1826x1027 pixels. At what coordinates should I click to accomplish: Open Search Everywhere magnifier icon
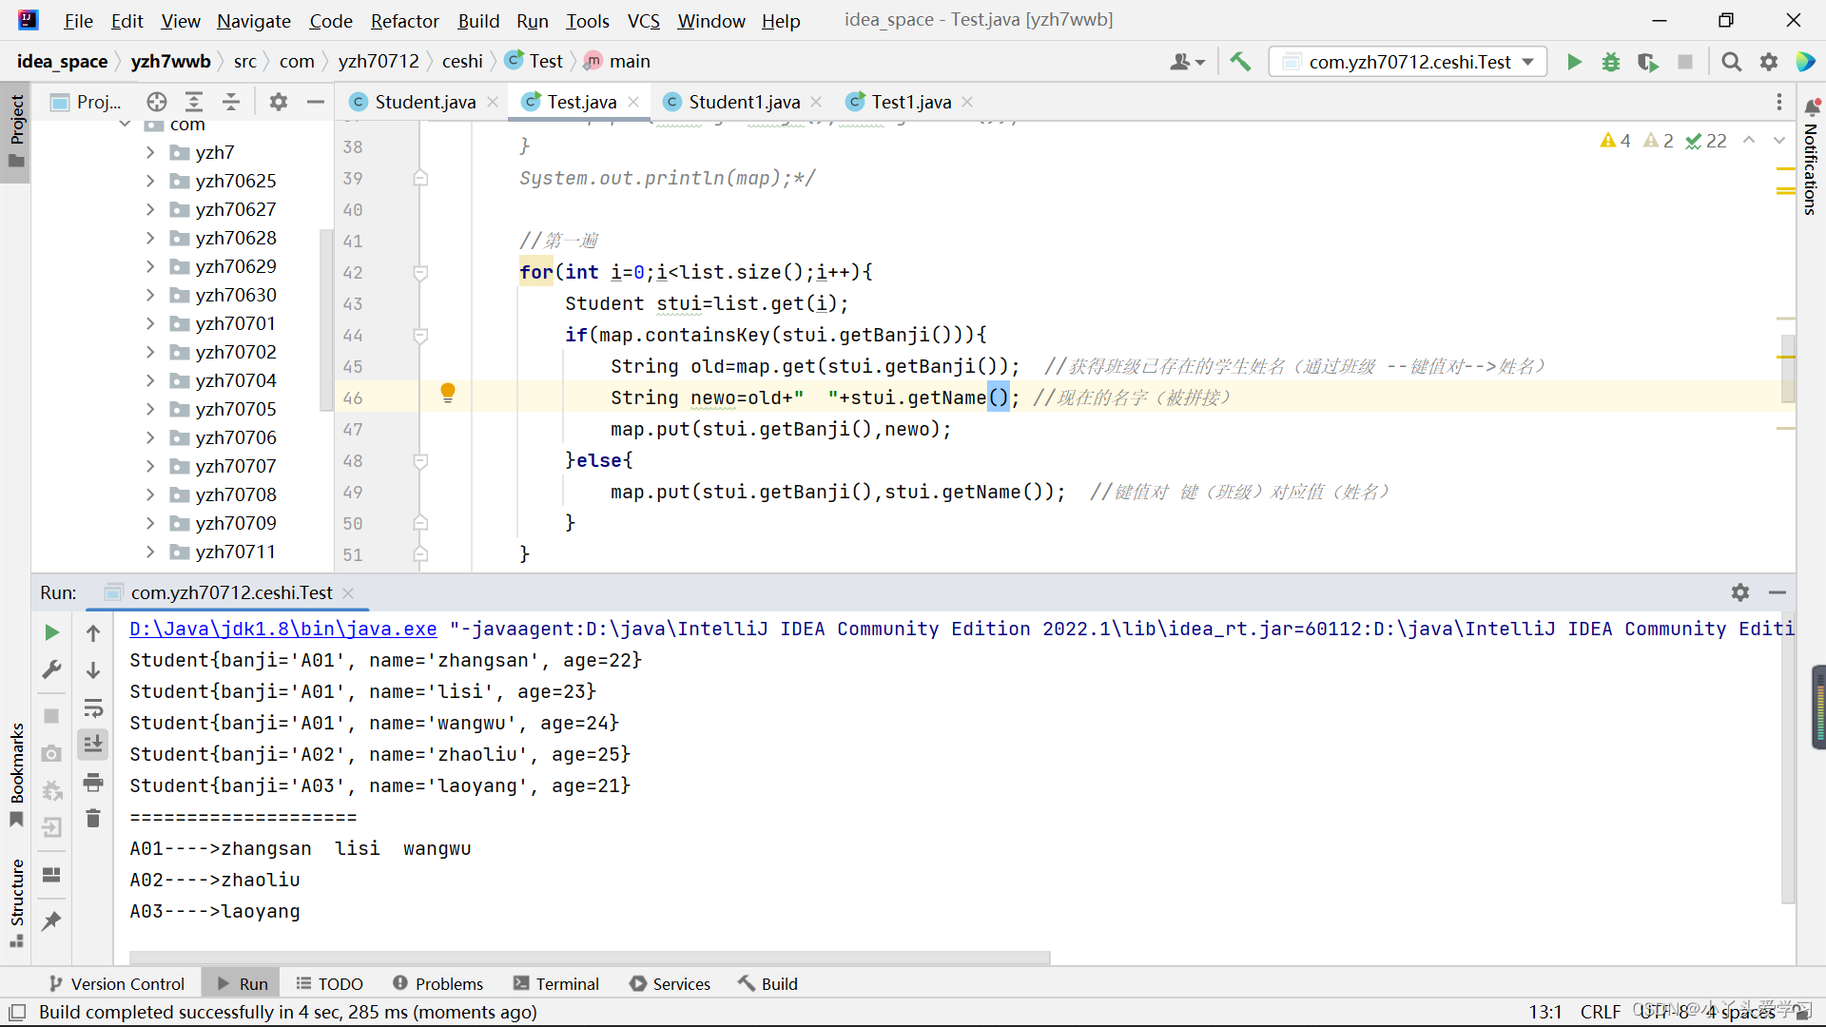tap(1731, 62)
